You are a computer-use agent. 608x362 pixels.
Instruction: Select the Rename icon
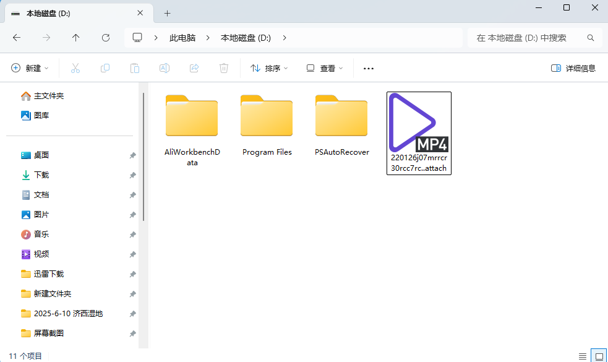(x=165, y=68)
